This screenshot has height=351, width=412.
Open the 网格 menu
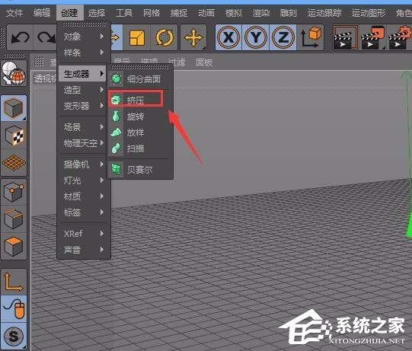[152, 13]
